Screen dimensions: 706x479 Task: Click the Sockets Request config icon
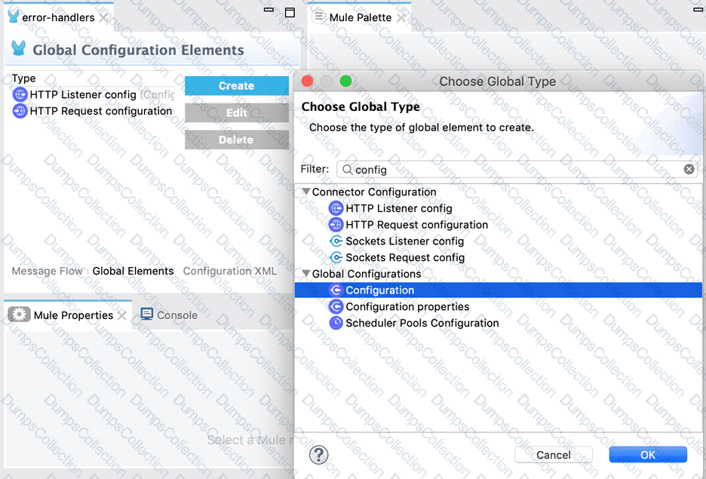(336, 258)
